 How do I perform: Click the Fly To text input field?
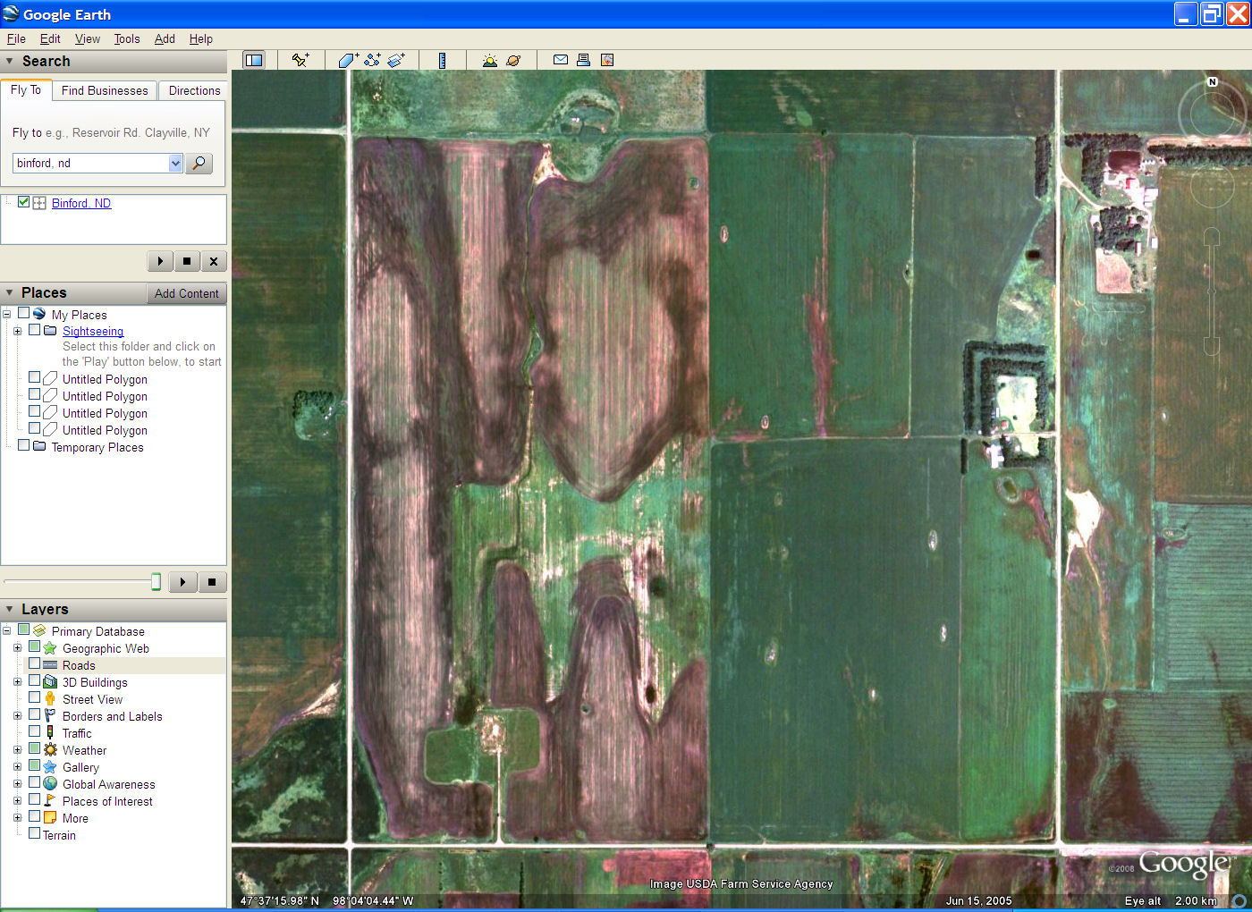click(90, 163)
